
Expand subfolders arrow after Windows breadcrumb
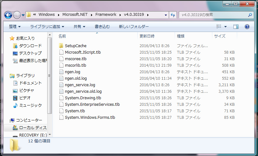59,15
